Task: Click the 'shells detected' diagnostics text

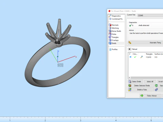Action: point(144,25)
